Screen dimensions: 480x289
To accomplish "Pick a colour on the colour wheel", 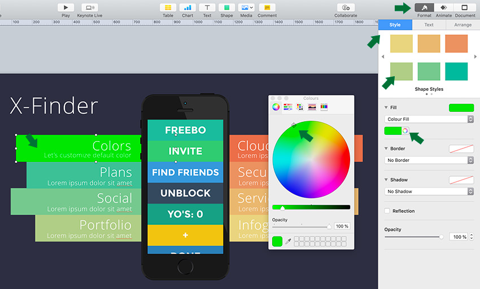I will 311,159.
